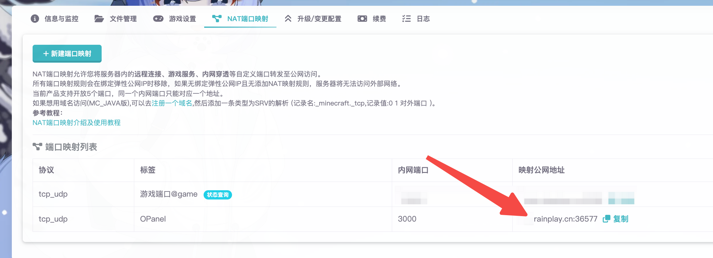Click the 新建端口映射 button
Image resolution: width=713 pixels, height=258 pixels.
point(67,53)
